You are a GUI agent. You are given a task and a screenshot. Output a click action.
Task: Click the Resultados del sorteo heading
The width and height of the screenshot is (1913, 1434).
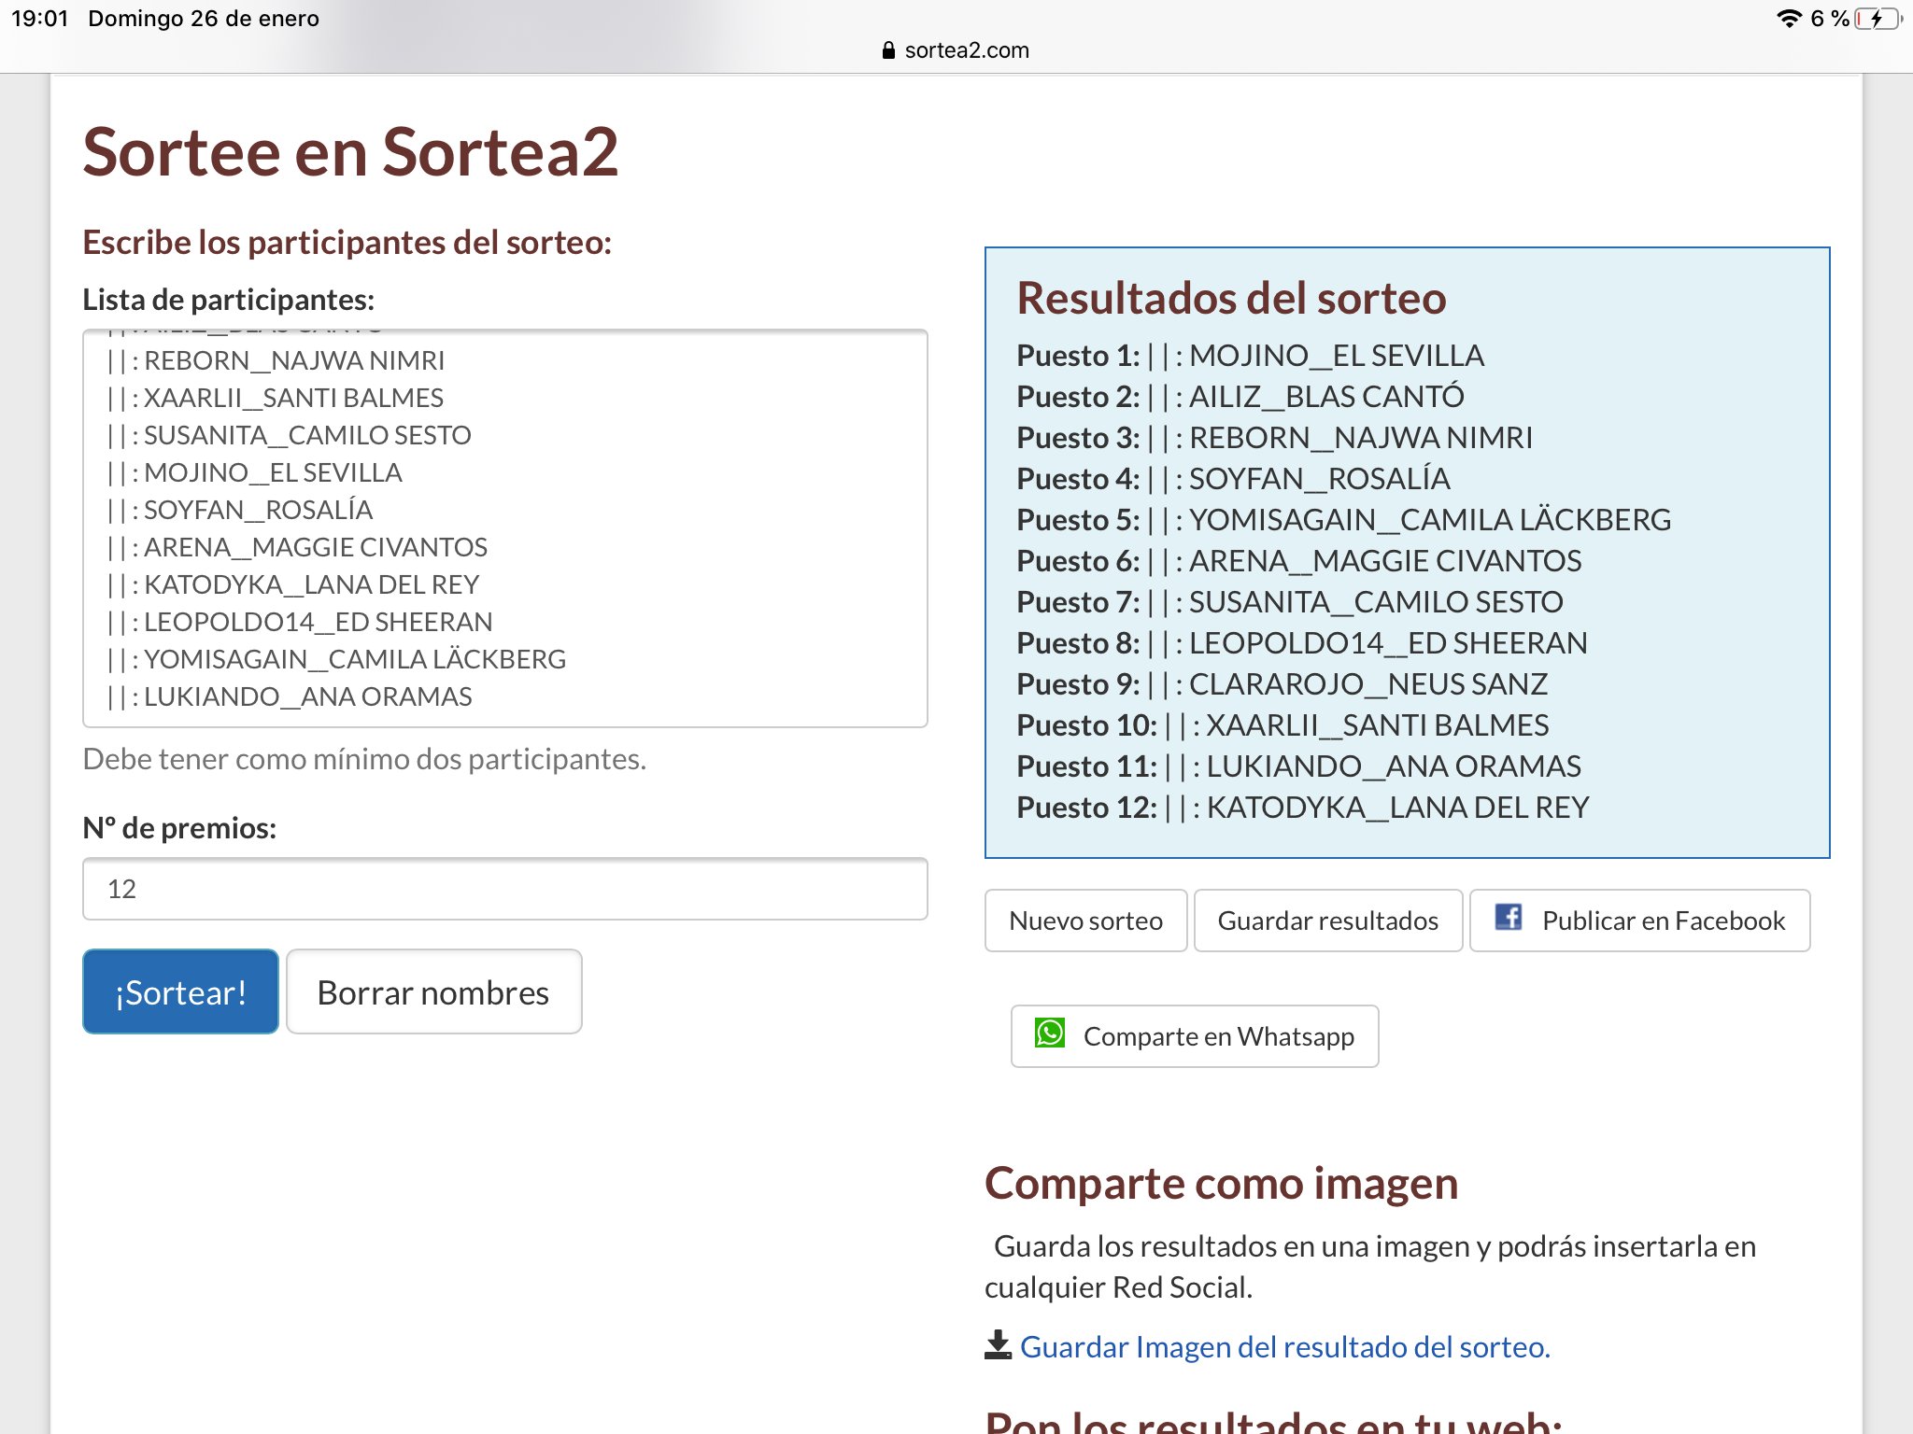click(x=1231, y=299)
